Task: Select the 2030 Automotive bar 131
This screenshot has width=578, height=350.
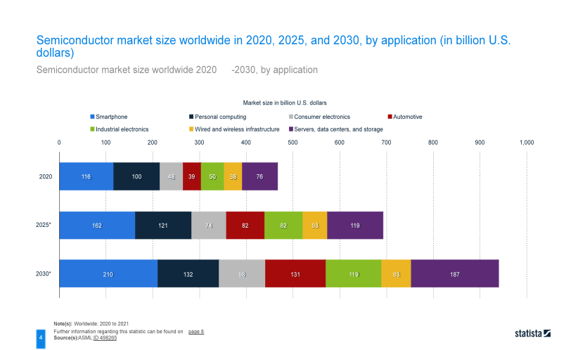Action: [x=295, y=273]
